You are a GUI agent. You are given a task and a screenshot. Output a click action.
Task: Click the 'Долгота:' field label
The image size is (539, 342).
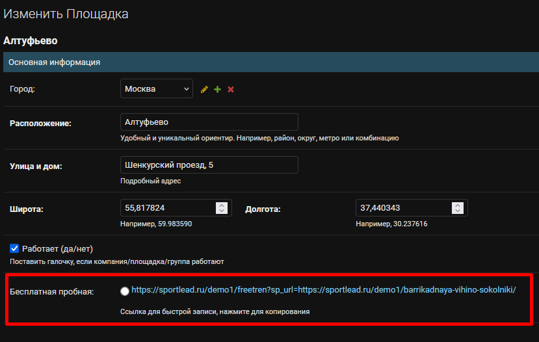pos(263,209)
